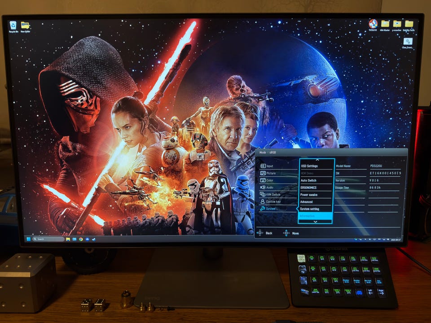Launch Google Chrome from the taskbar
431x323 pixels.
coord(81,239)
